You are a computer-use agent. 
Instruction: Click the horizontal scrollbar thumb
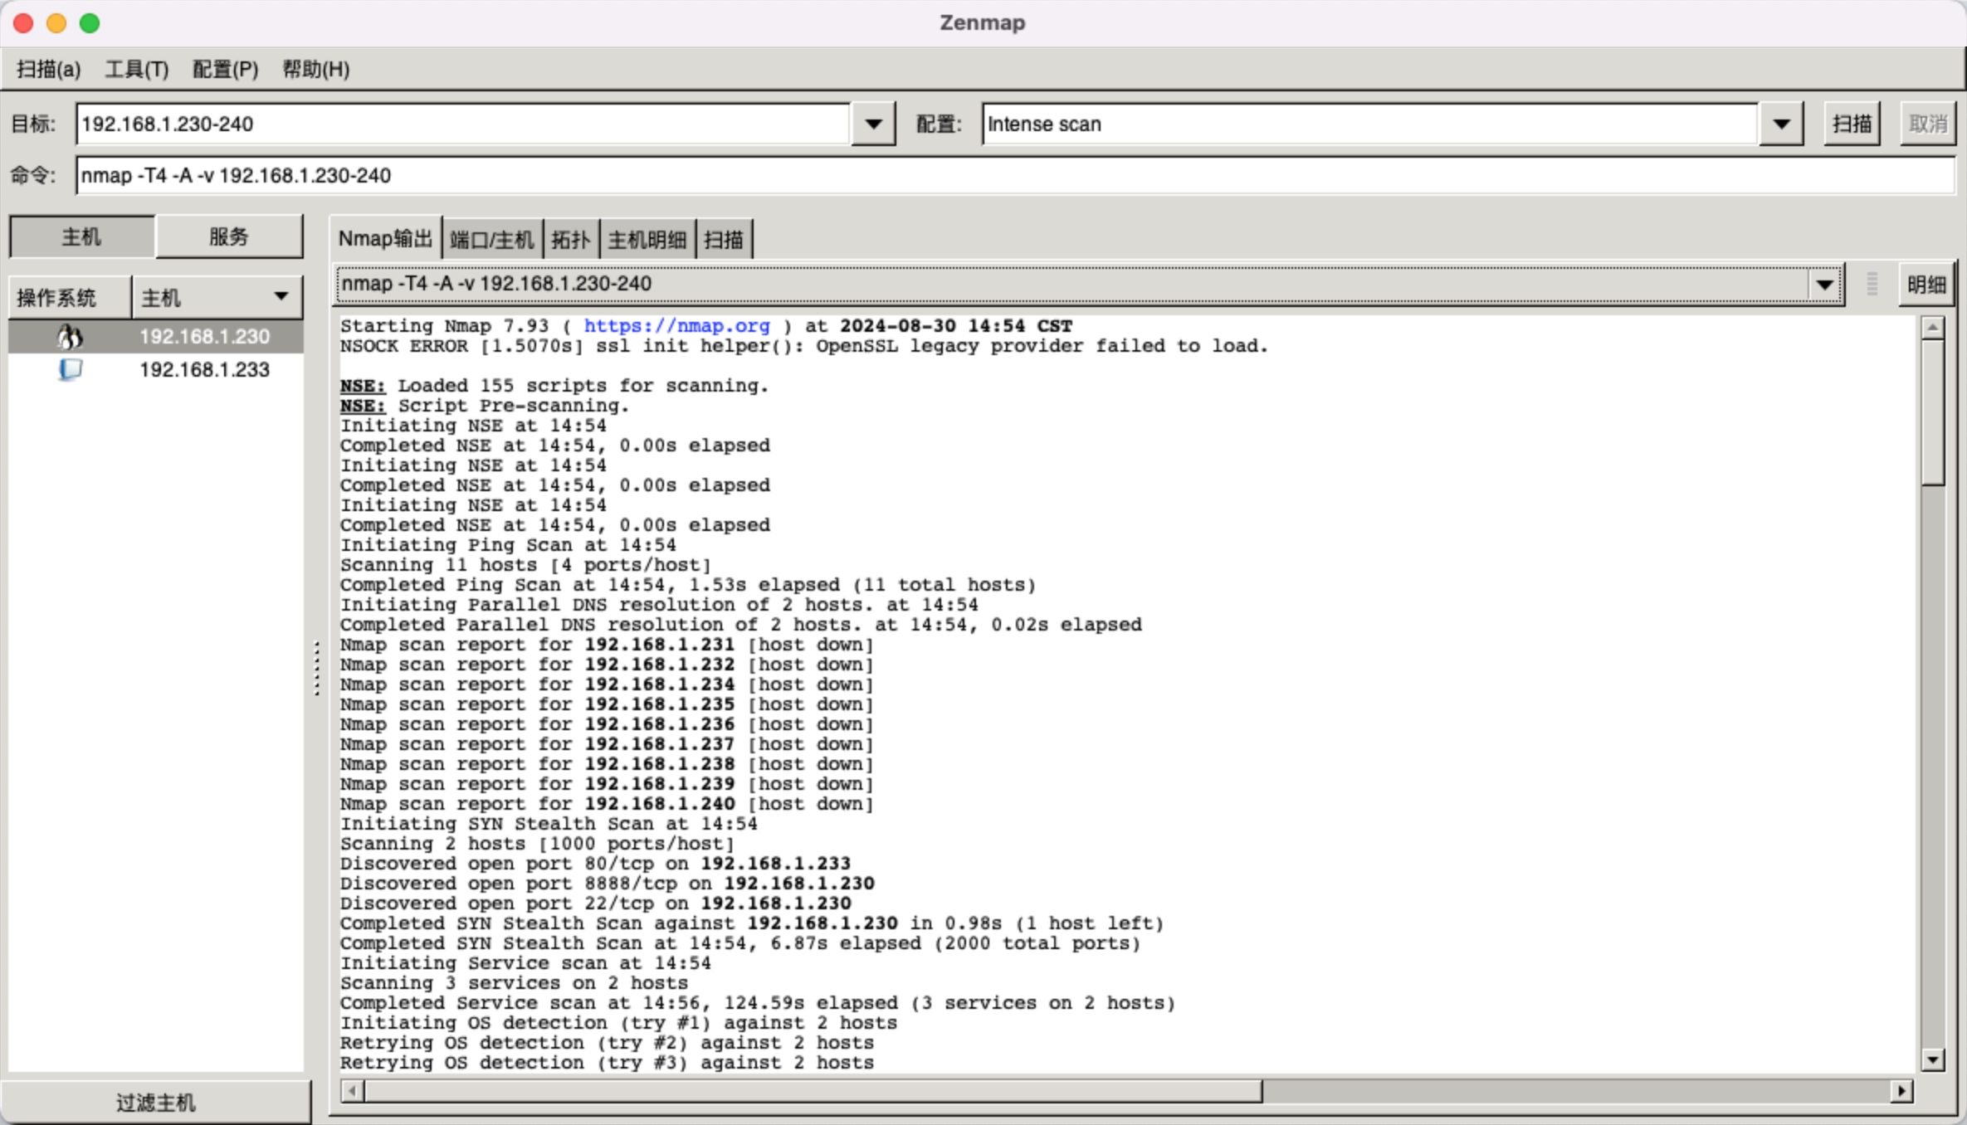[813, 1090]
